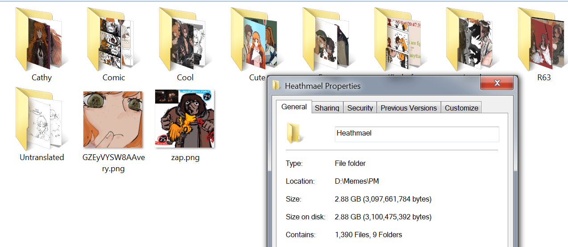Click the Properties title bar folder icon
This screenshot has height=247, width=568.
click(276, 85)
